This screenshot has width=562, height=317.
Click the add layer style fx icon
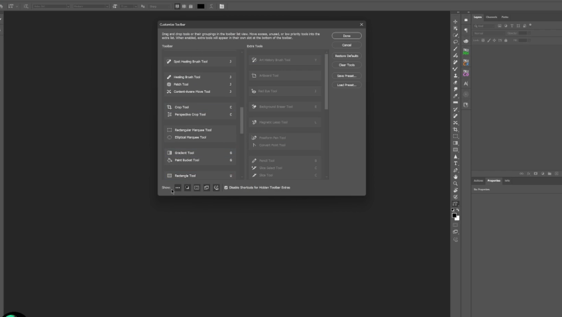click(x=529, y=174)
